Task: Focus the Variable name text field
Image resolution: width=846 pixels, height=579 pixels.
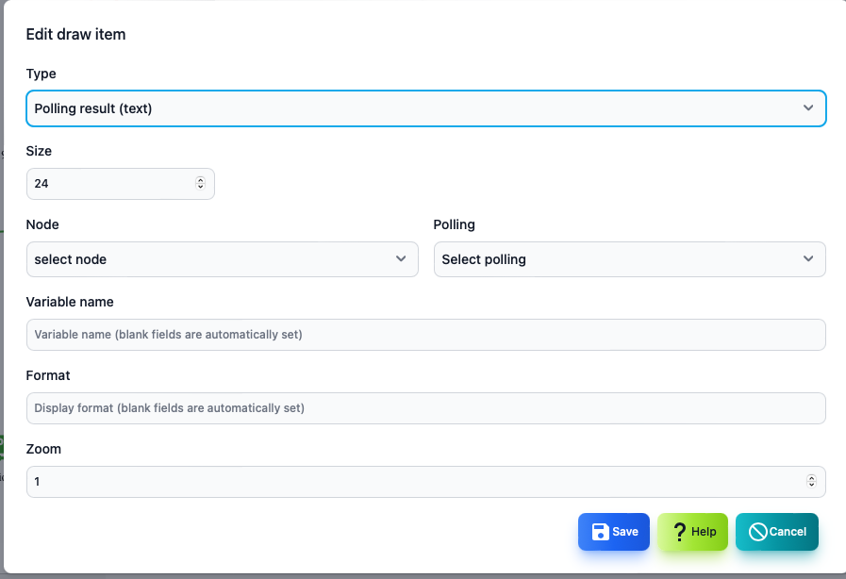Action: pyautogui.click(x=426, y=335)
